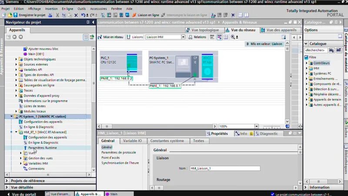Select the WinCC RT Advanced module in PC-System_1

tap(207, 66)
